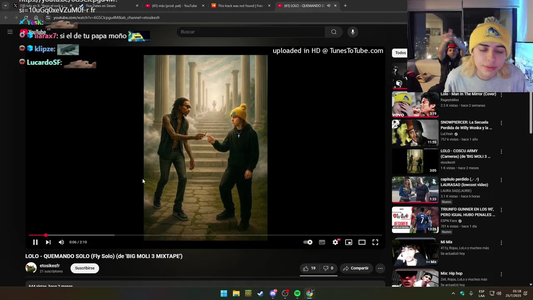Open the player settings gear
The image size is (533, 300).
pyautogui.click(x=335, y=242)
